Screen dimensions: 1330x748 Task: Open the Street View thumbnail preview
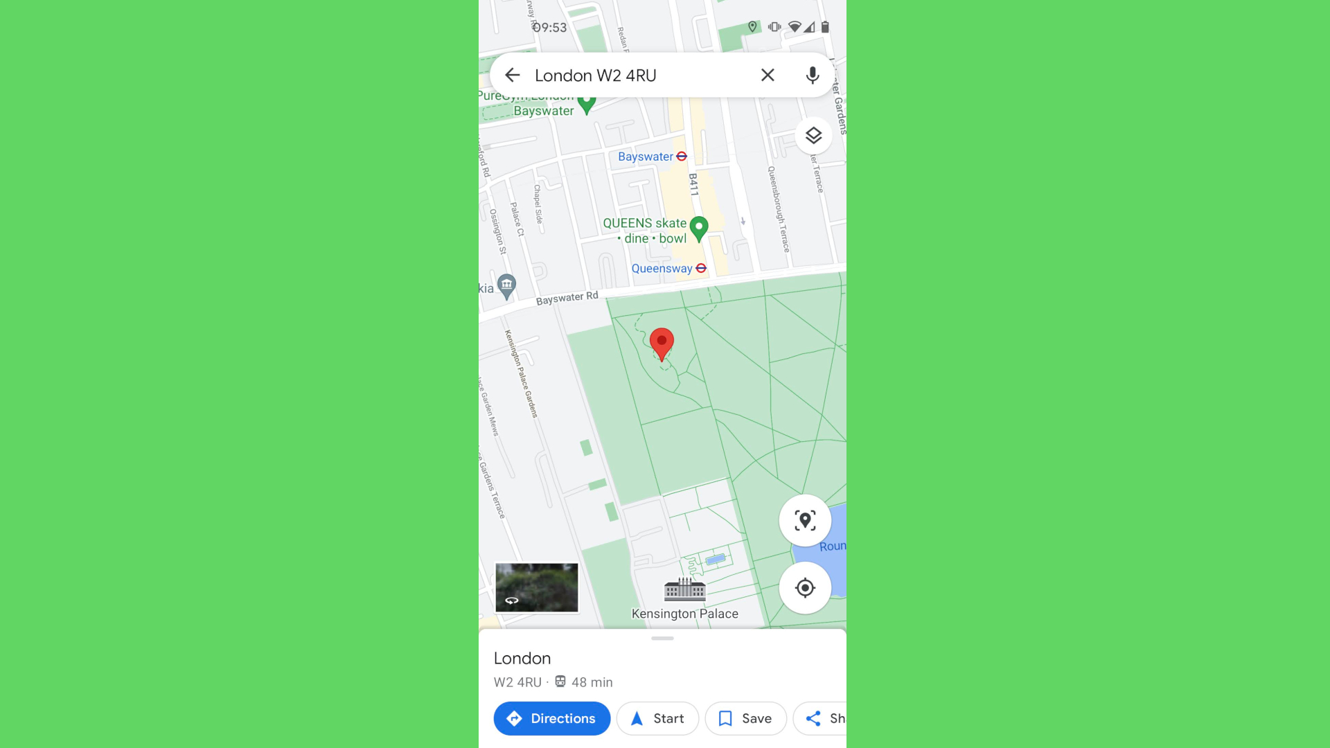pyautogui.click(x=535, y=587)
